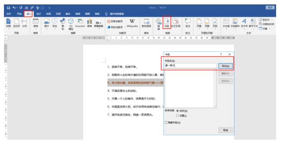This screenshot has height=144, width=282.
Task: Click the Undo arrow in quick access toolbar
Action: 14,8
